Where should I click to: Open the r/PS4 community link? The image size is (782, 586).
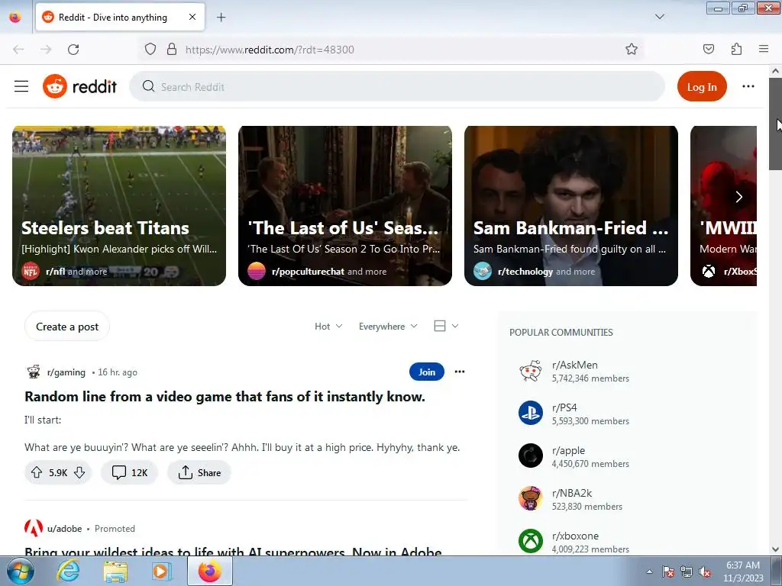(x=564, y=407)
